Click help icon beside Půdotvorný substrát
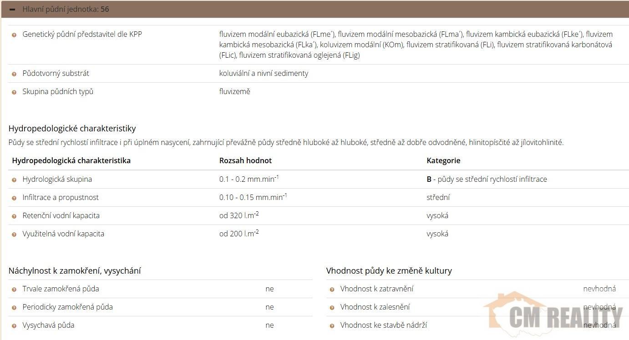The height and width of the screenshot is (340, 629). 14,74
